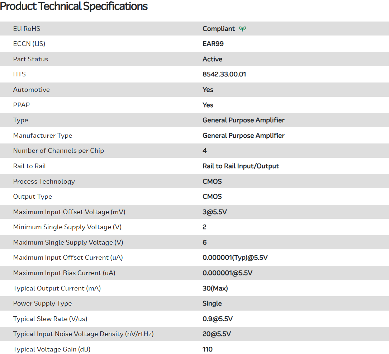Click the Manufacturer Type label
Image resolution: width=389 pixels, height=354 pixels.
[43, 136]
